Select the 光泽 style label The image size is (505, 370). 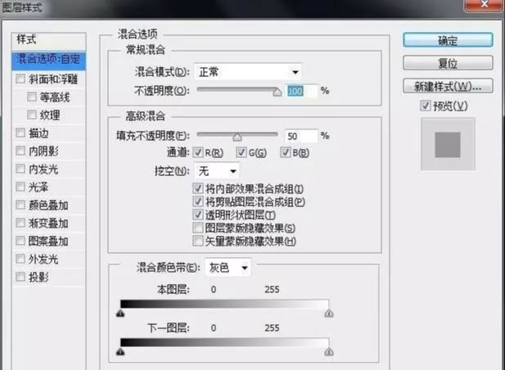[38, 187]
